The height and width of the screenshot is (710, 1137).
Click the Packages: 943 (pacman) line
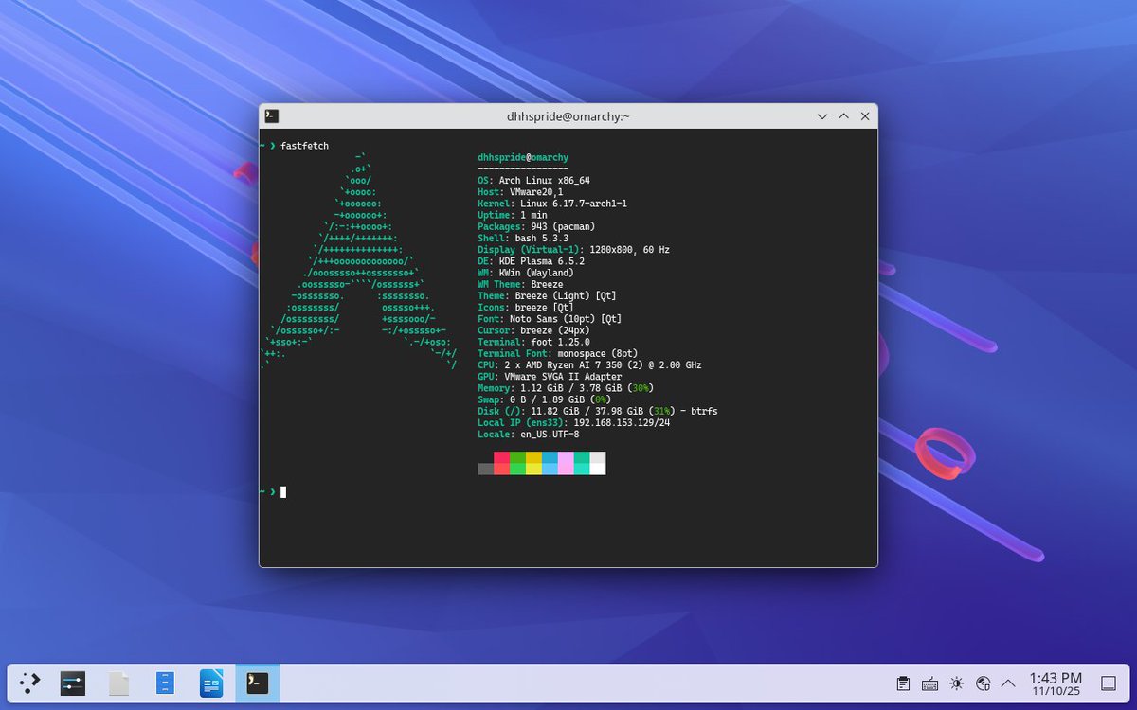click(536, 226)
